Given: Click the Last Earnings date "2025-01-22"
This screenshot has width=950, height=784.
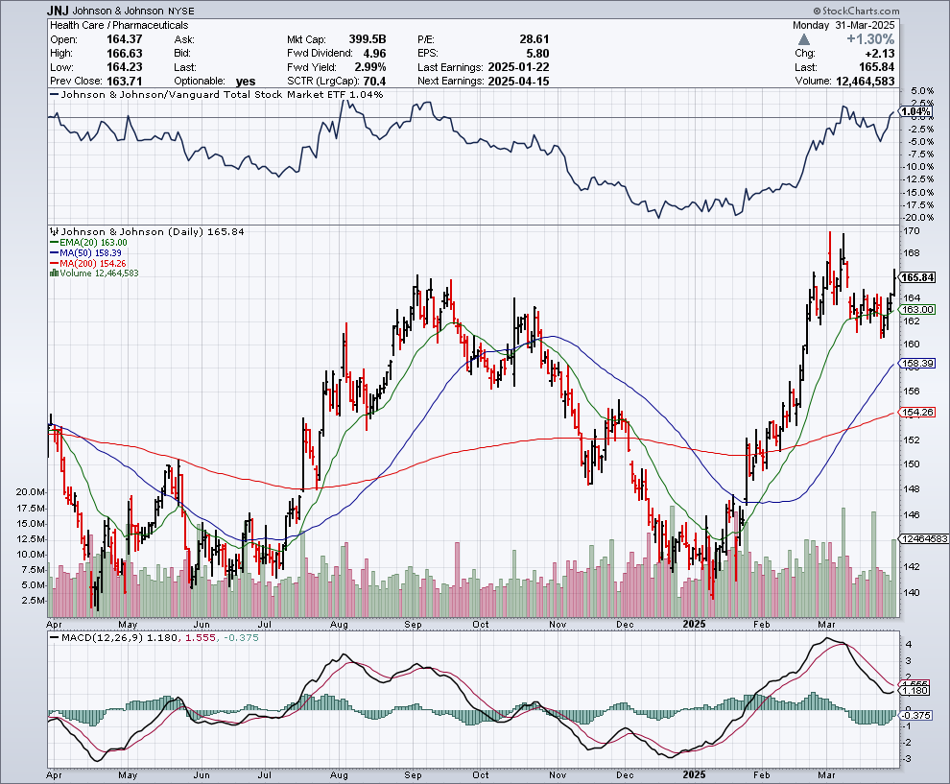Looking at the screenshot, I should click(518, 67).
